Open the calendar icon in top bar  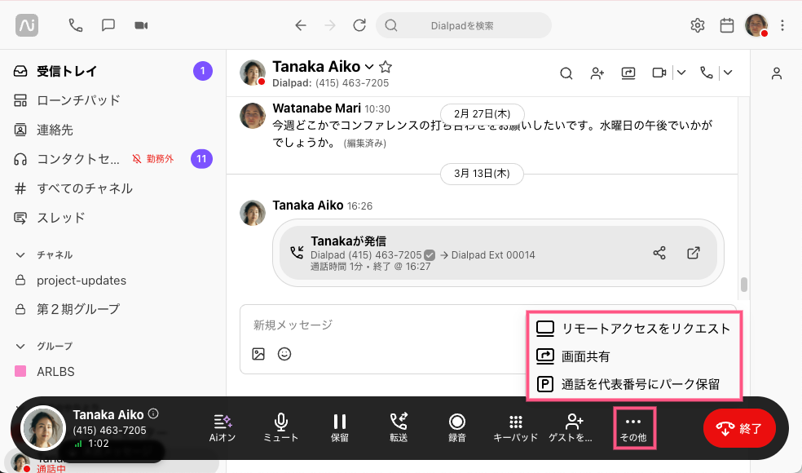point(727,25)
